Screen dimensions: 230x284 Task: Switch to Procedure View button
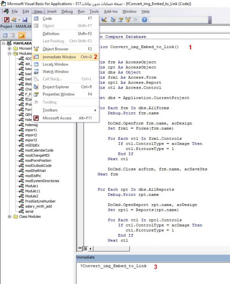pos(80,248)
